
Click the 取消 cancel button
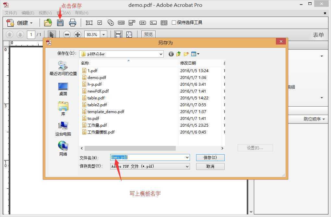pyautogui.click(x=210, y=166)
